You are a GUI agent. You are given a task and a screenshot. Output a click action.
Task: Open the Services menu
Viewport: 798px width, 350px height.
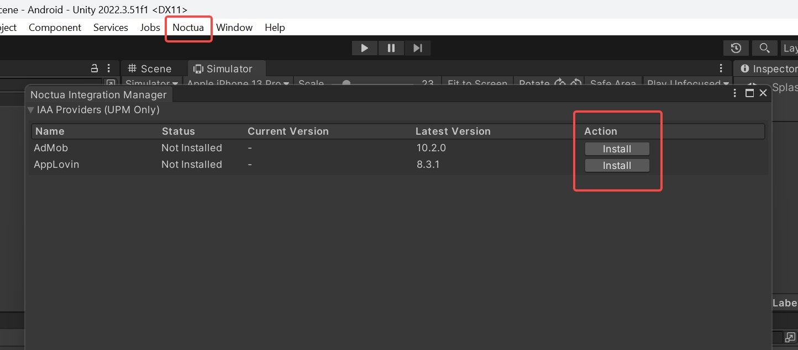(111, 28)
